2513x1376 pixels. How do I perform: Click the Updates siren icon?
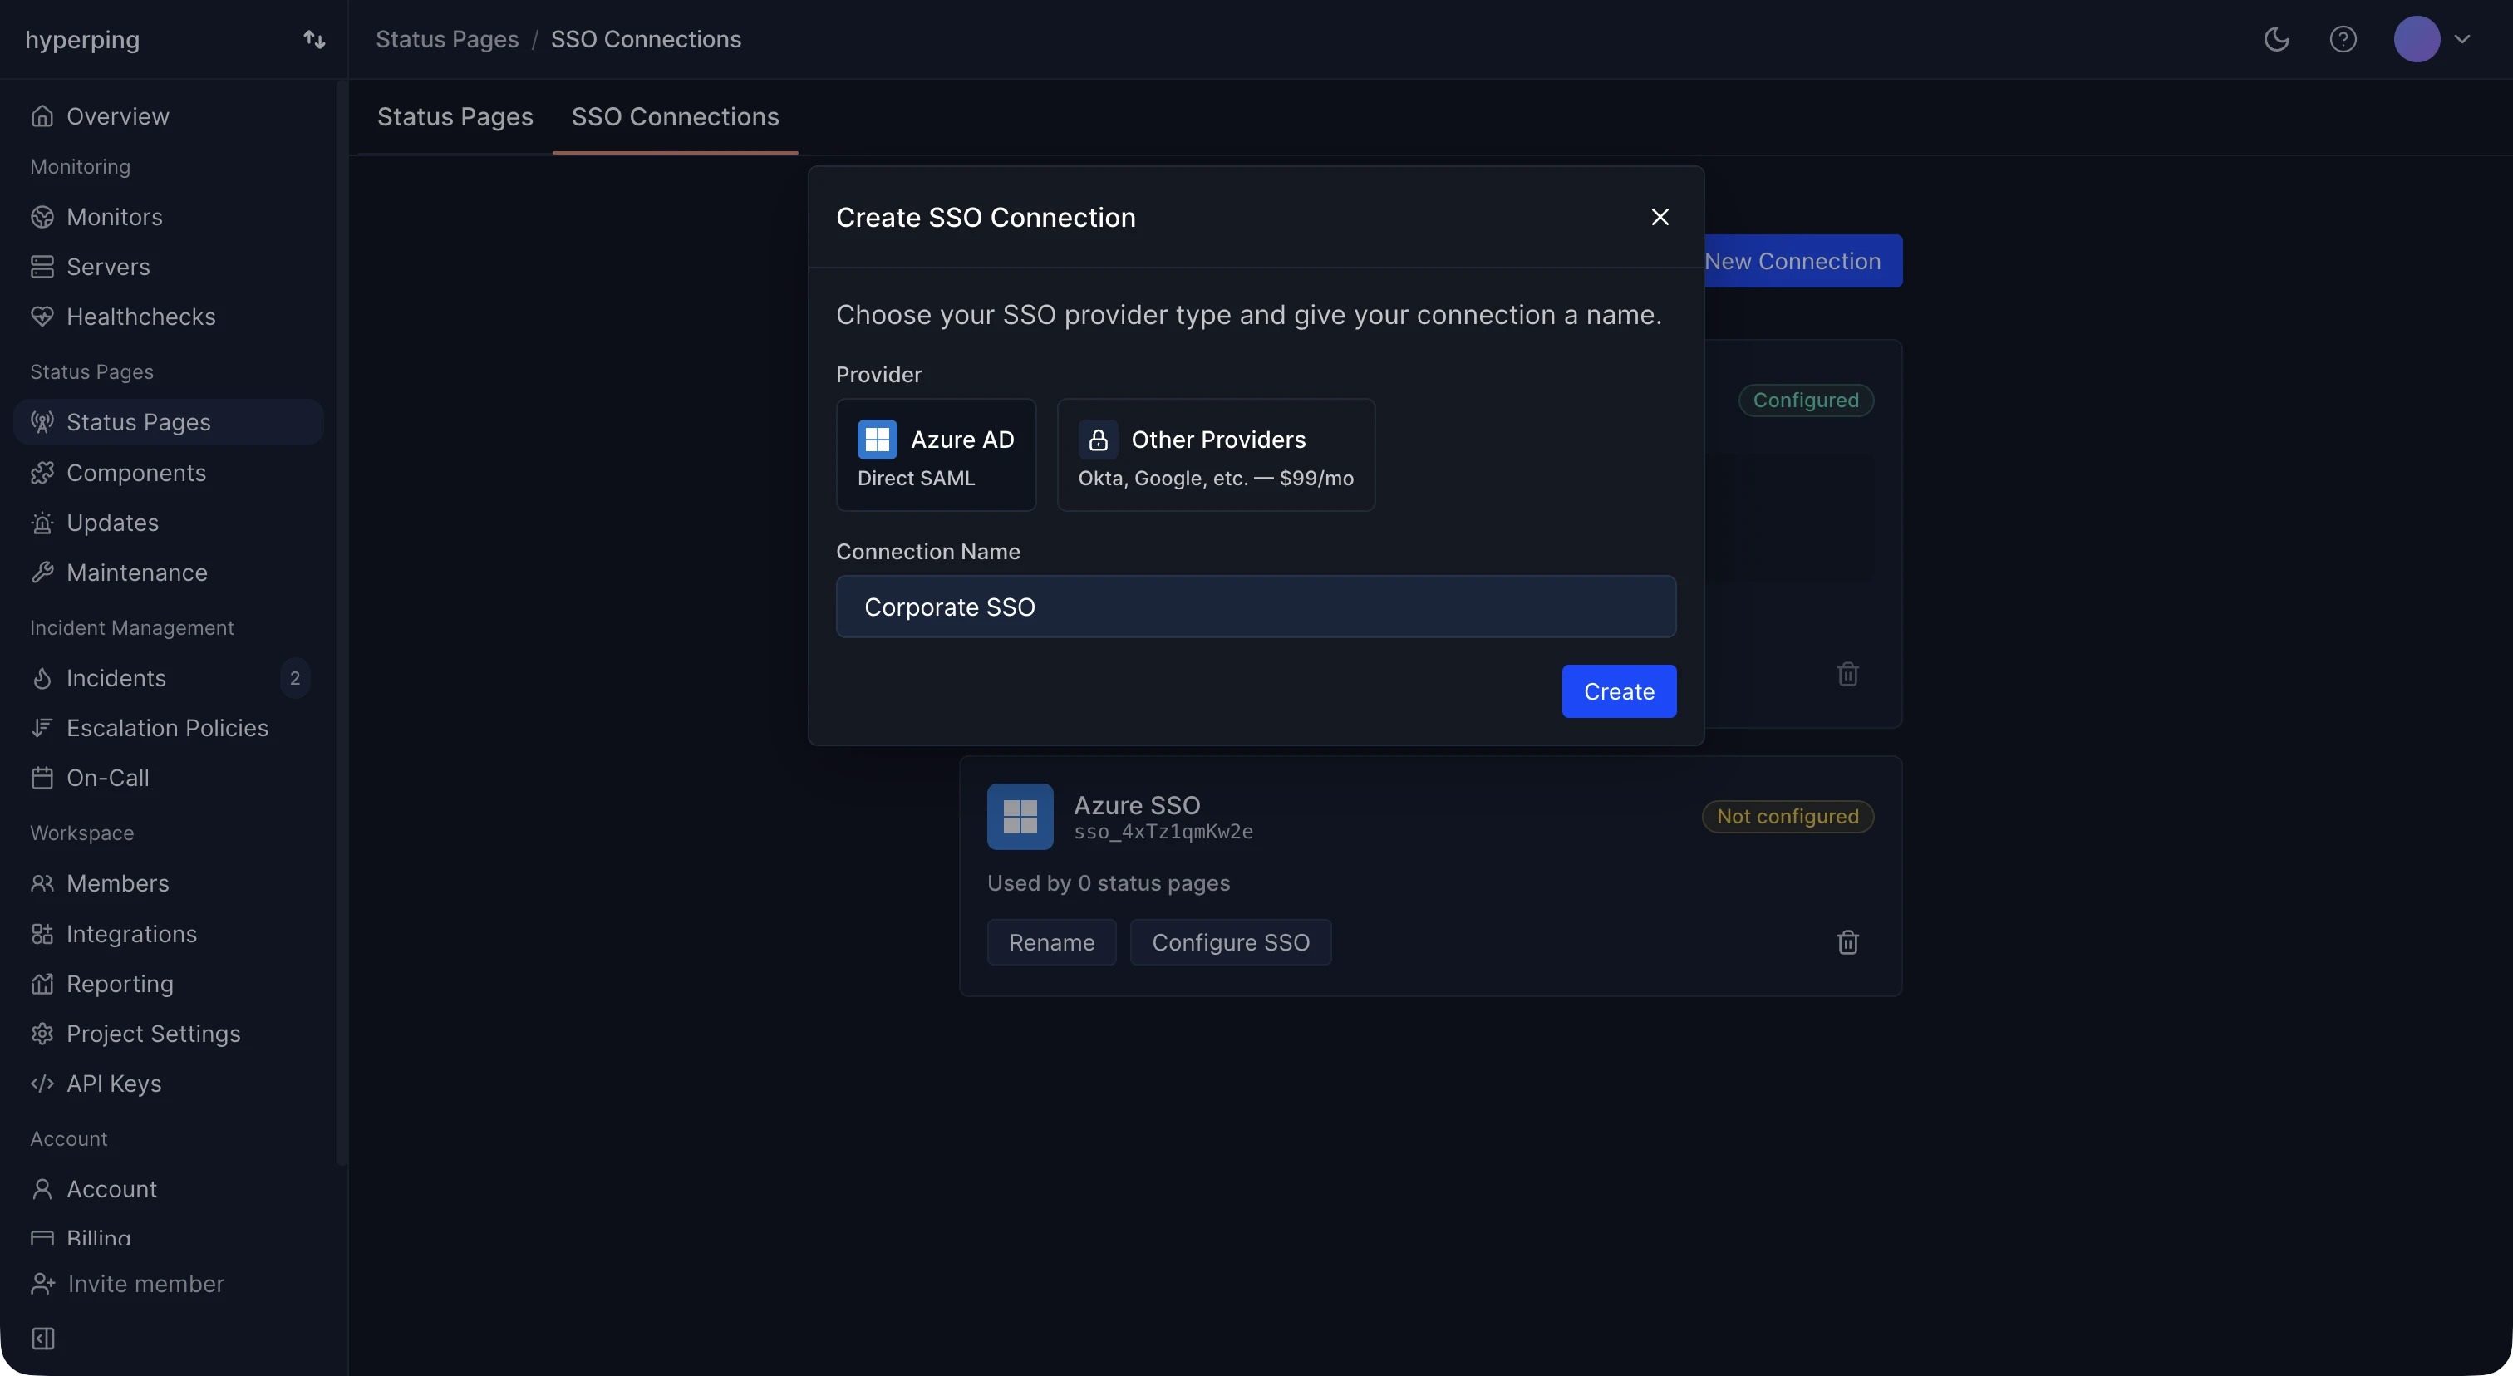pyautogui.click(x=42, y=523)
